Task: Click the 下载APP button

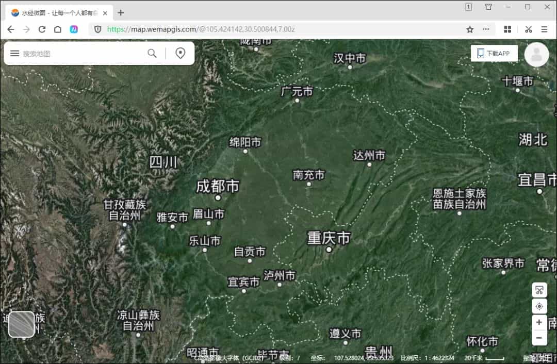Action: (x=494, y=53)
